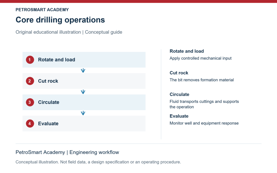Image resolution: width=277 pixels, height=173 pixels.
Task: Select the red number 4 badge
Action: tap(30, 124)
